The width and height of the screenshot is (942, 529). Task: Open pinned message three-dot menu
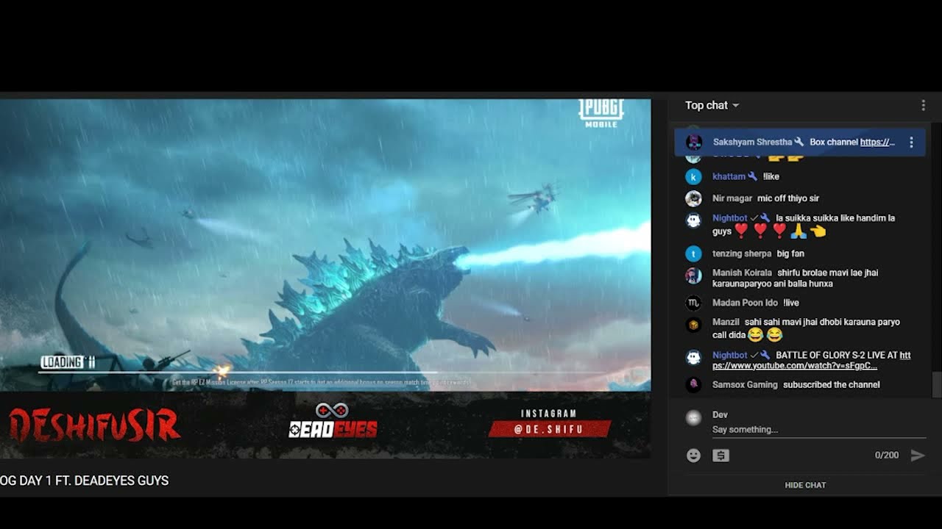point(911,143)
